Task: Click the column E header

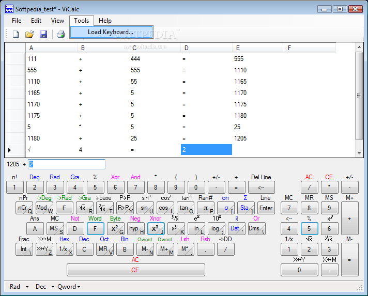Action: [258, 48]
